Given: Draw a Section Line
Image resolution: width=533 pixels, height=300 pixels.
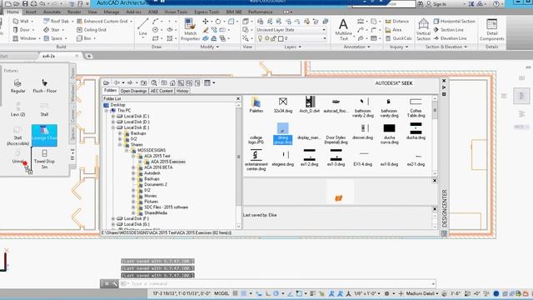Looking at the screenshot, I should point(448,30).
